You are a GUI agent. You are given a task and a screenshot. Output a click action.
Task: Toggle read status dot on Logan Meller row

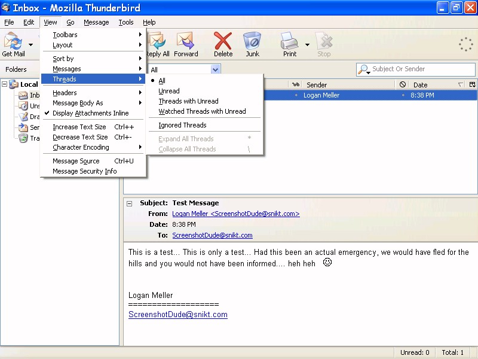(x=296, y=95)
